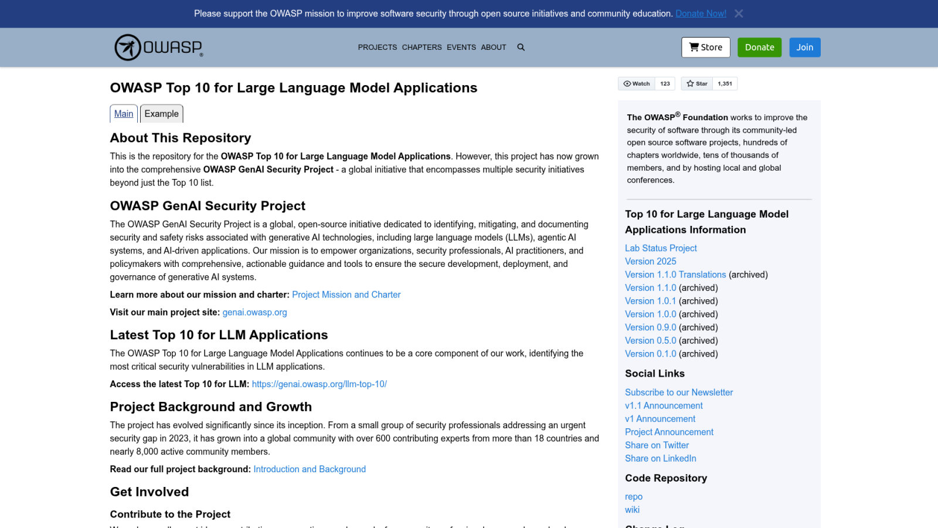Open v1.1 Announcement link
The width and height of the screenshot is (938, 528).
664,406
